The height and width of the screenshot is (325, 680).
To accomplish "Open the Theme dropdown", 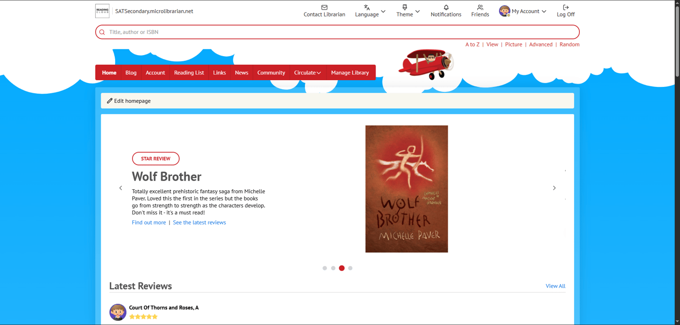I will pos(408,11).
